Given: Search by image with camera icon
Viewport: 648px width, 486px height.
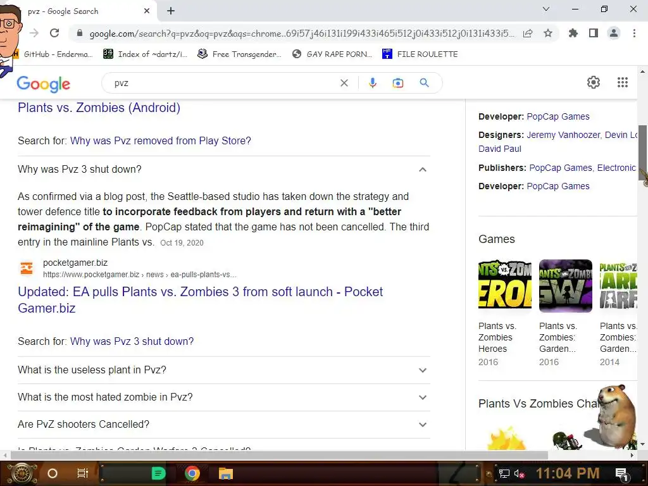Looking at the screenshot, I should coord(398,83).
